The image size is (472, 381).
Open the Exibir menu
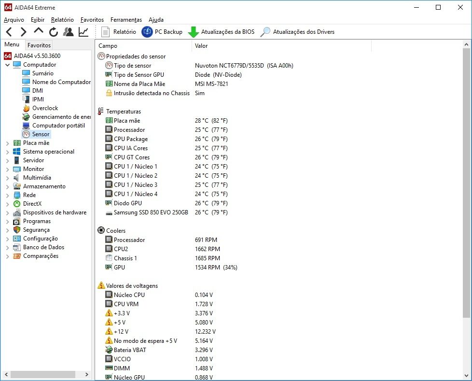[x=38, y=20]
